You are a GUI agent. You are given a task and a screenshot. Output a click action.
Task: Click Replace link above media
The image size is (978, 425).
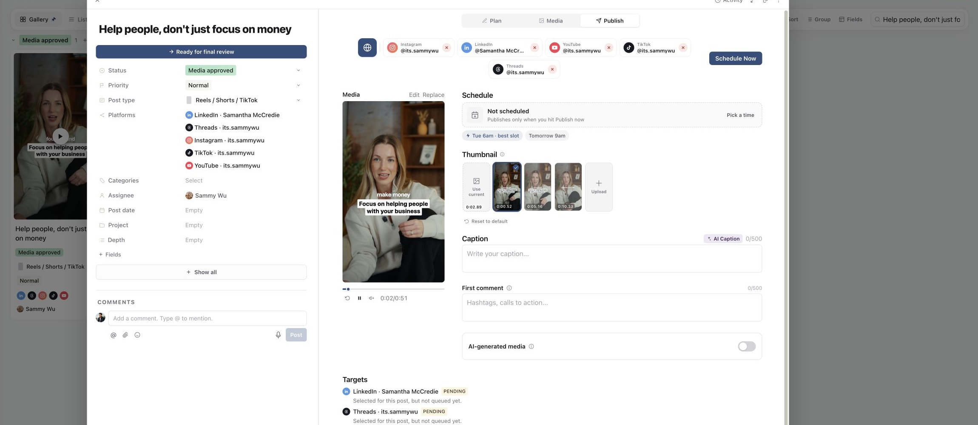click(433, 95)
